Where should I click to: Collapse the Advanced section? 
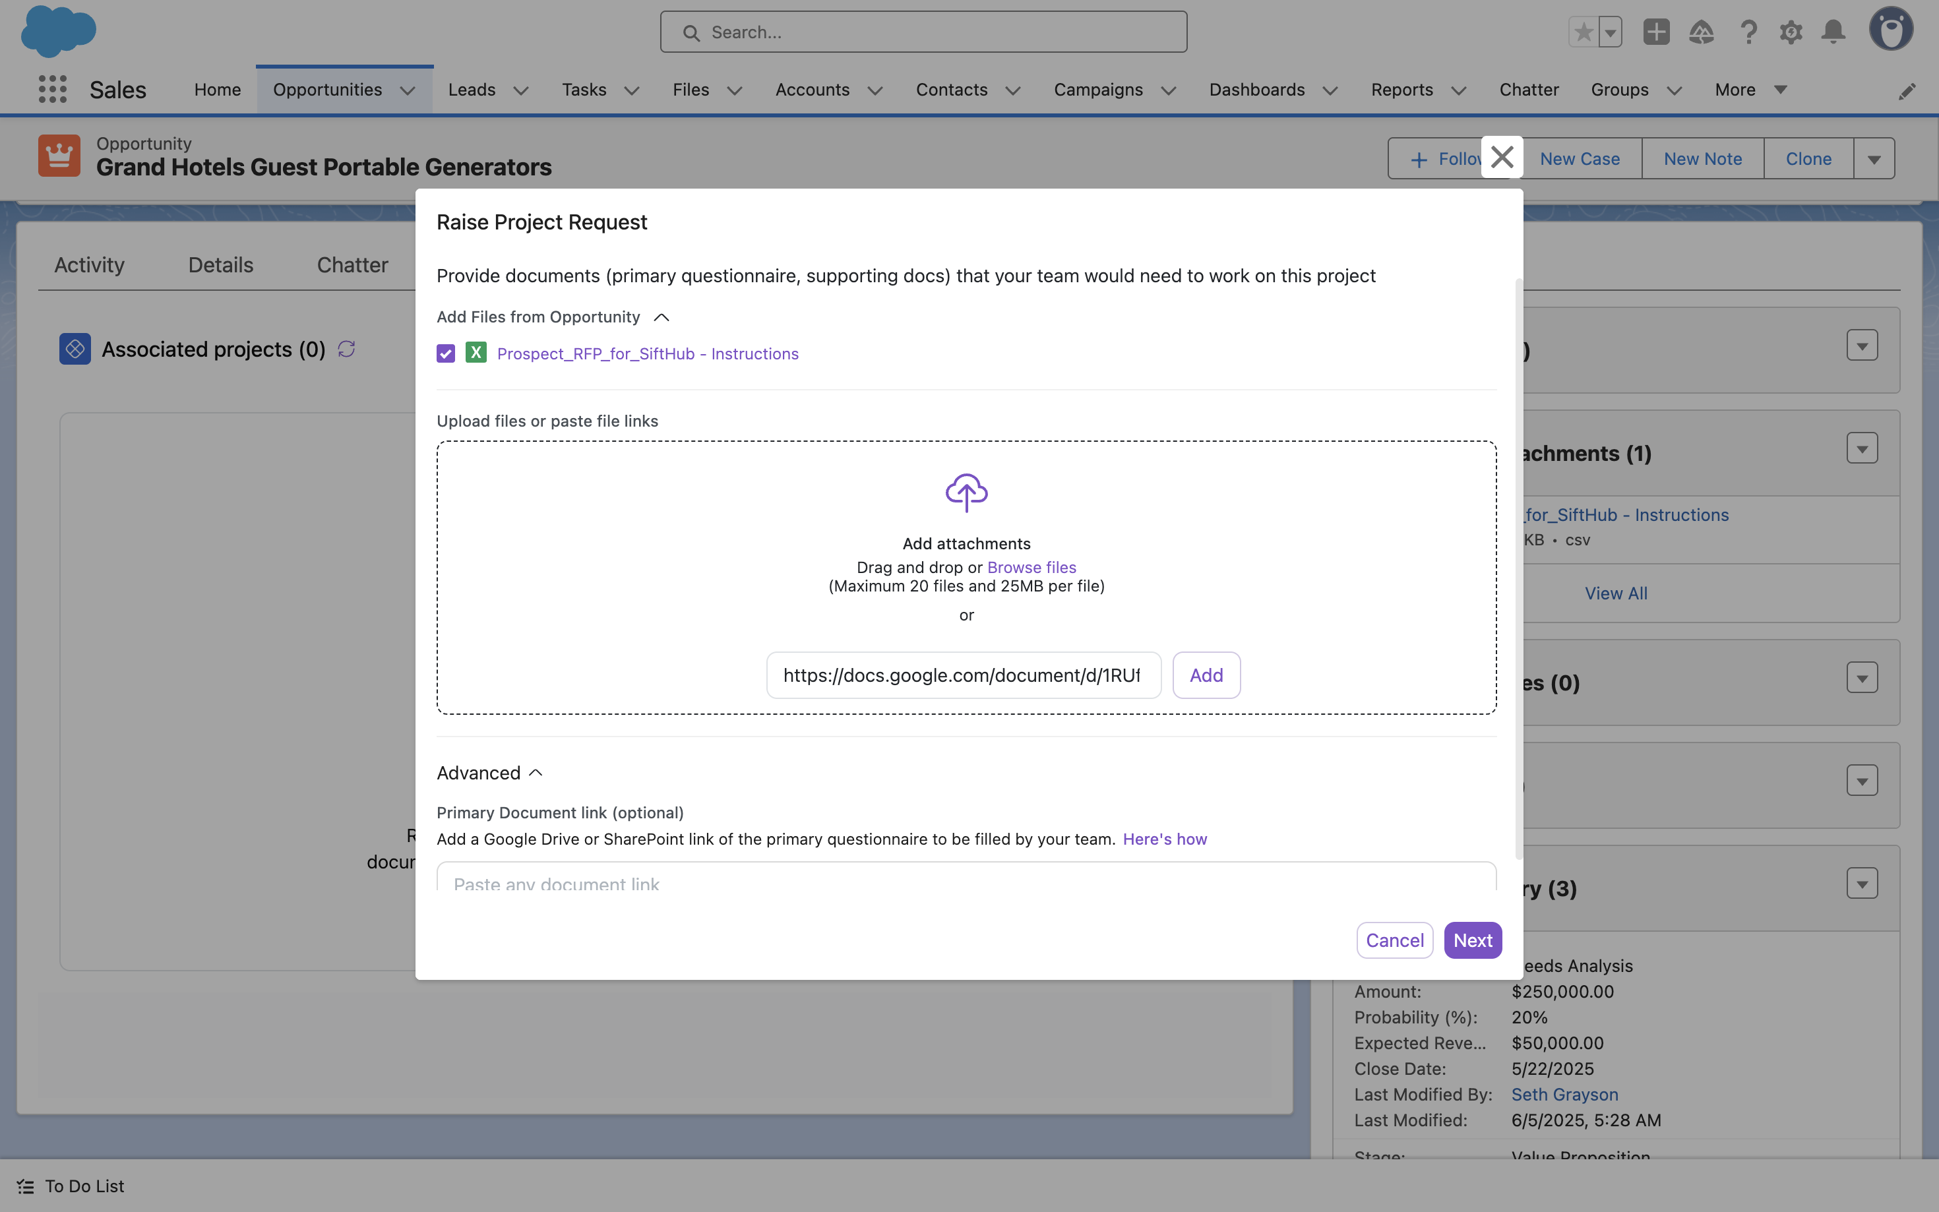(x=536, y=773)
